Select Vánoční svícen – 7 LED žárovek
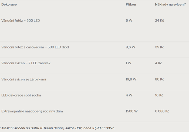189x132 pixels. (x=26, y=63)
